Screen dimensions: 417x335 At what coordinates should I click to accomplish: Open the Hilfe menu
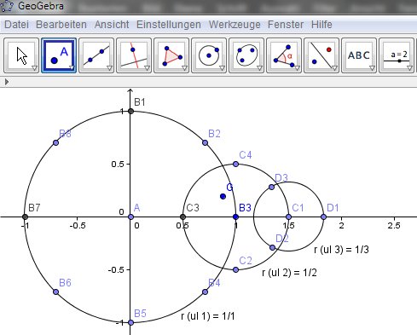[321, 25]
